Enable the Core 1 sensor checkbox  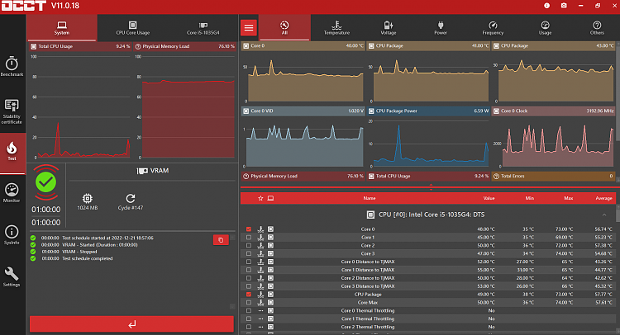tap(249, 237)
